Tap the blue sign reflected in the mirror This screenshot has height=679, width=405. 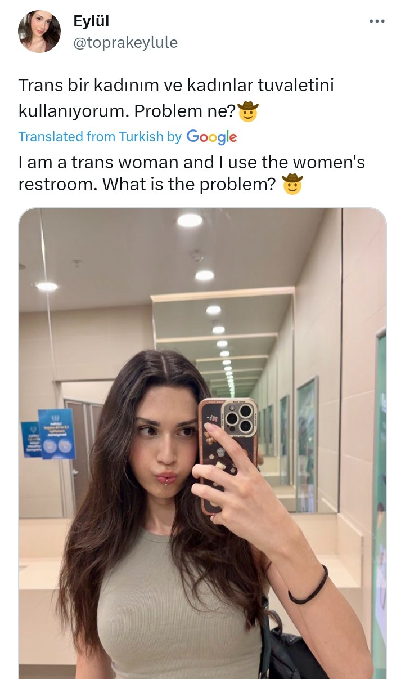click(57, 434)
